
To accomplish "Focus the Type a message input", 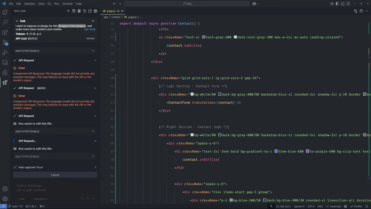I will pos(55,188).
